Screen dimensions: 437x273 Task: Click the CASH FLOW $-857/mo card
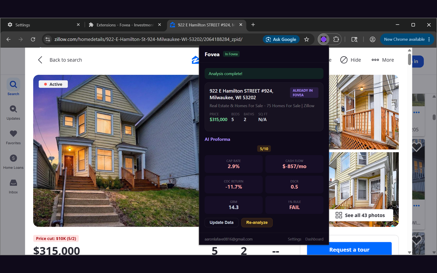(x=294, y=164)
